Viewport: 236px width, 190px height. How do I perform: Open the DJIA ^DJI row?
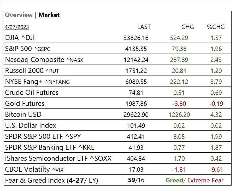tap(20, 38)
